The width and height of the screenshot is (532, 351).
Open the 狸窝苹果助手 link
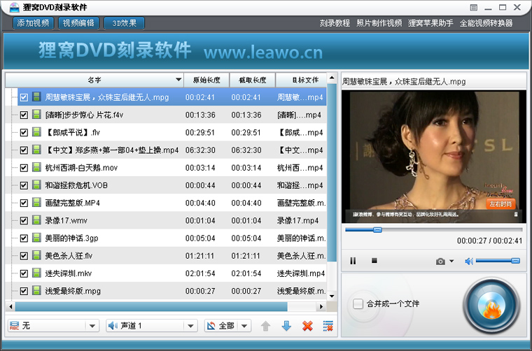430,23
